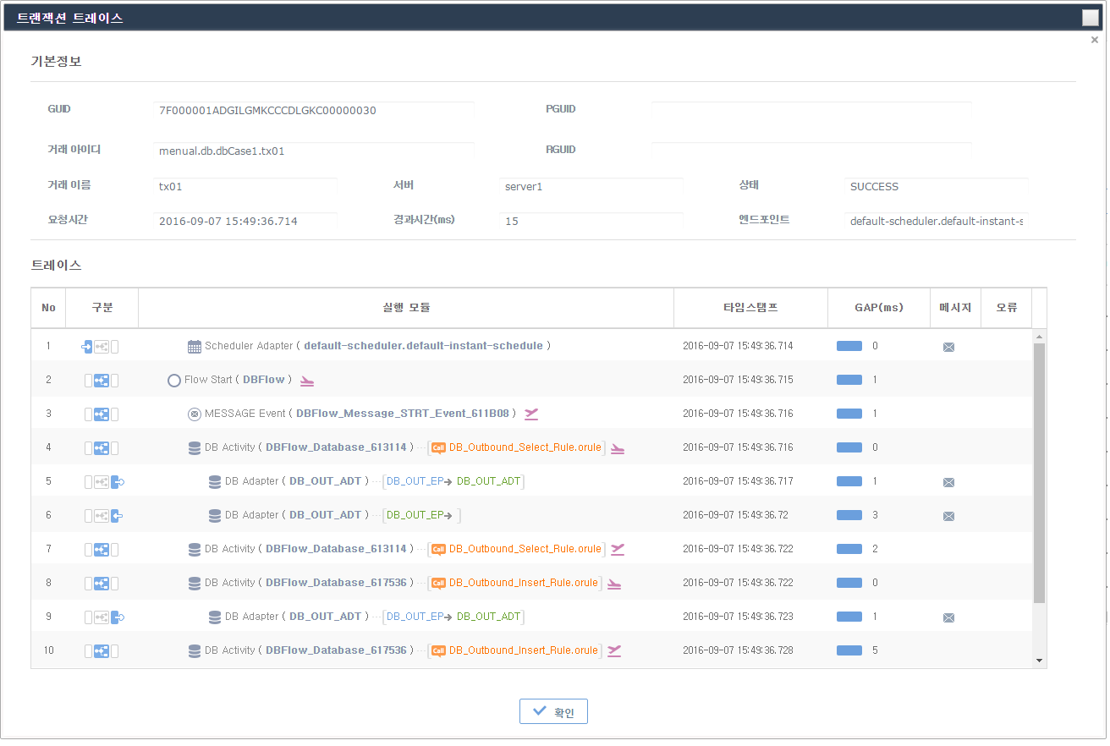This screenshot has width=1110, height=746.
Task: Click the 요청시간 field value
Action: point(245,222)
